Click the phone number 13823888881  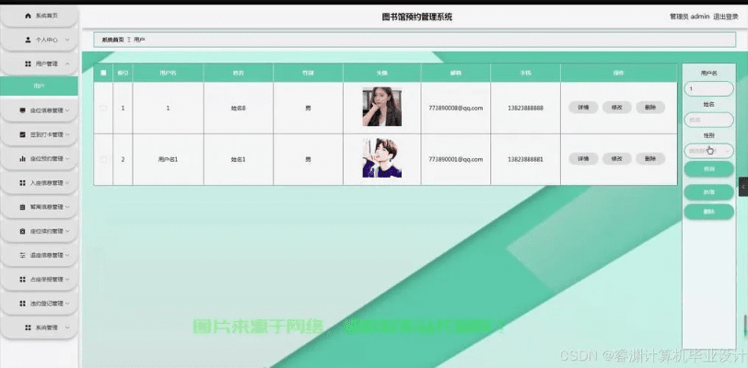(525, 159)
